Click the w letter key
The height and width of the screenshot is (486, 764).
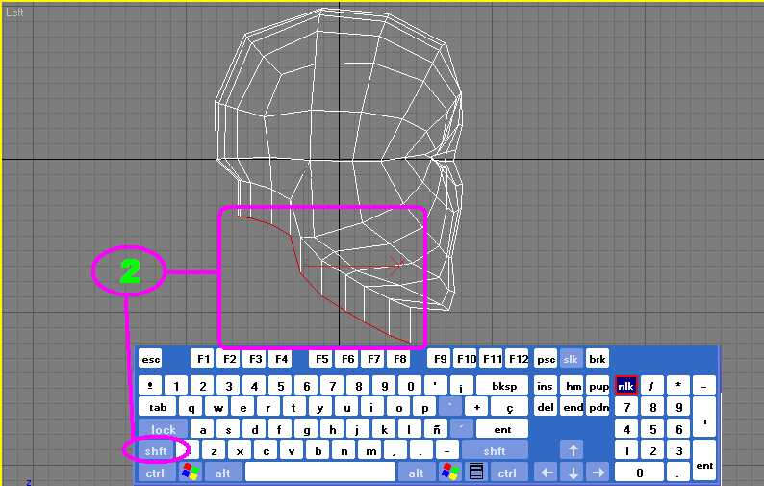tap(217, 407)
